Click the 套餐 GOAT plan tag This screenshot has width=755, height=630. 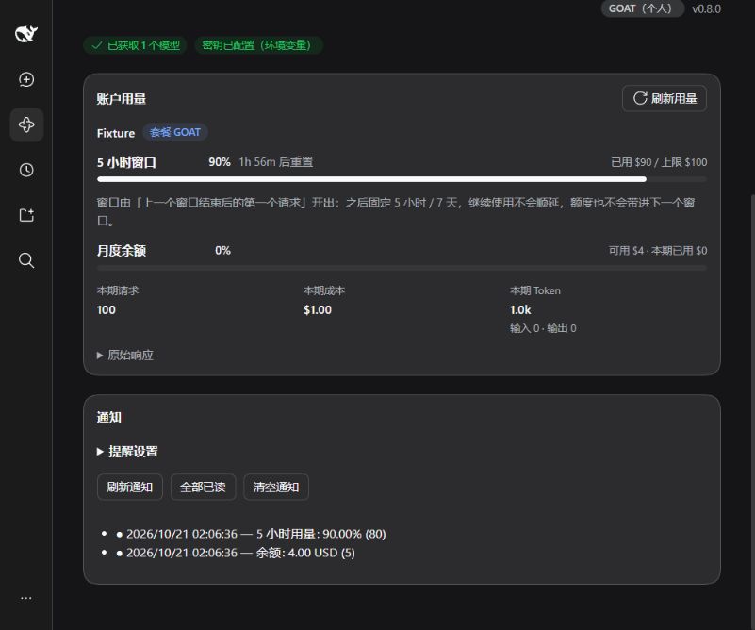pos(175,132)
